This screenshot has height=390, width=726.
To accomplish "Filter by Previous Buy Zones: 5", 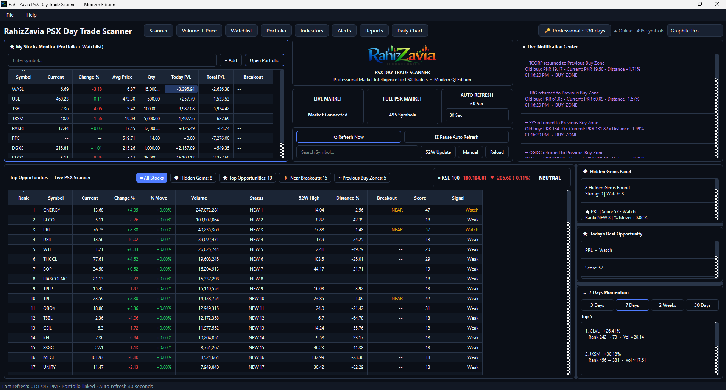I will tap(362, 178).
